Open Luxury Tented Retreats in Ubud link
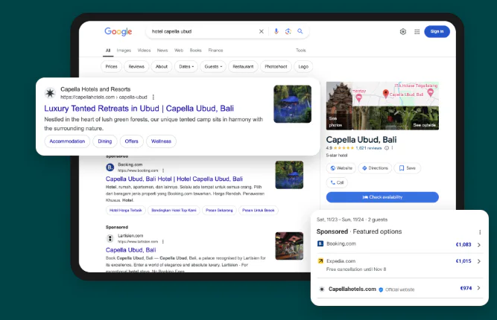Screen dimensions: 497x320 click(x=139, y=108)
